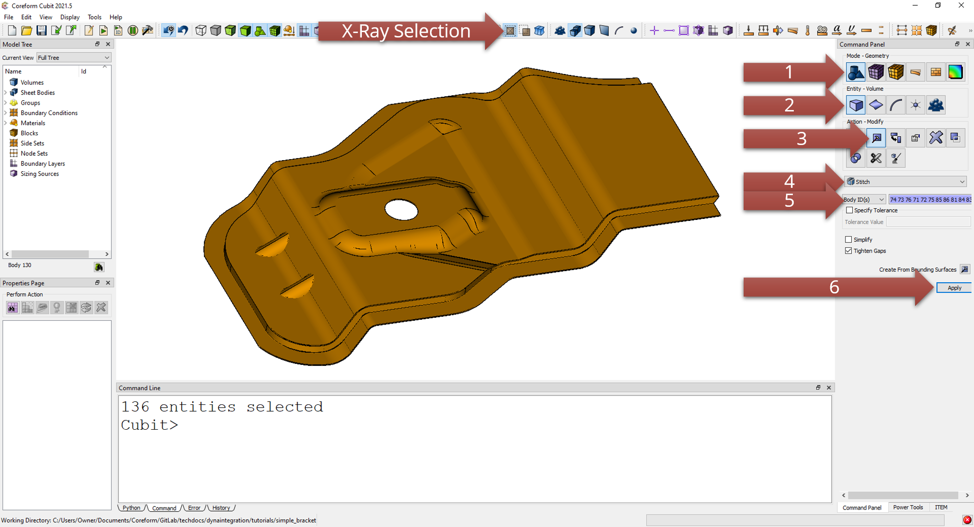The width and height of the screenshot is (974, 527).
Task: Click the X-Ray Selection toolbar icon
Action: (510, 31)
